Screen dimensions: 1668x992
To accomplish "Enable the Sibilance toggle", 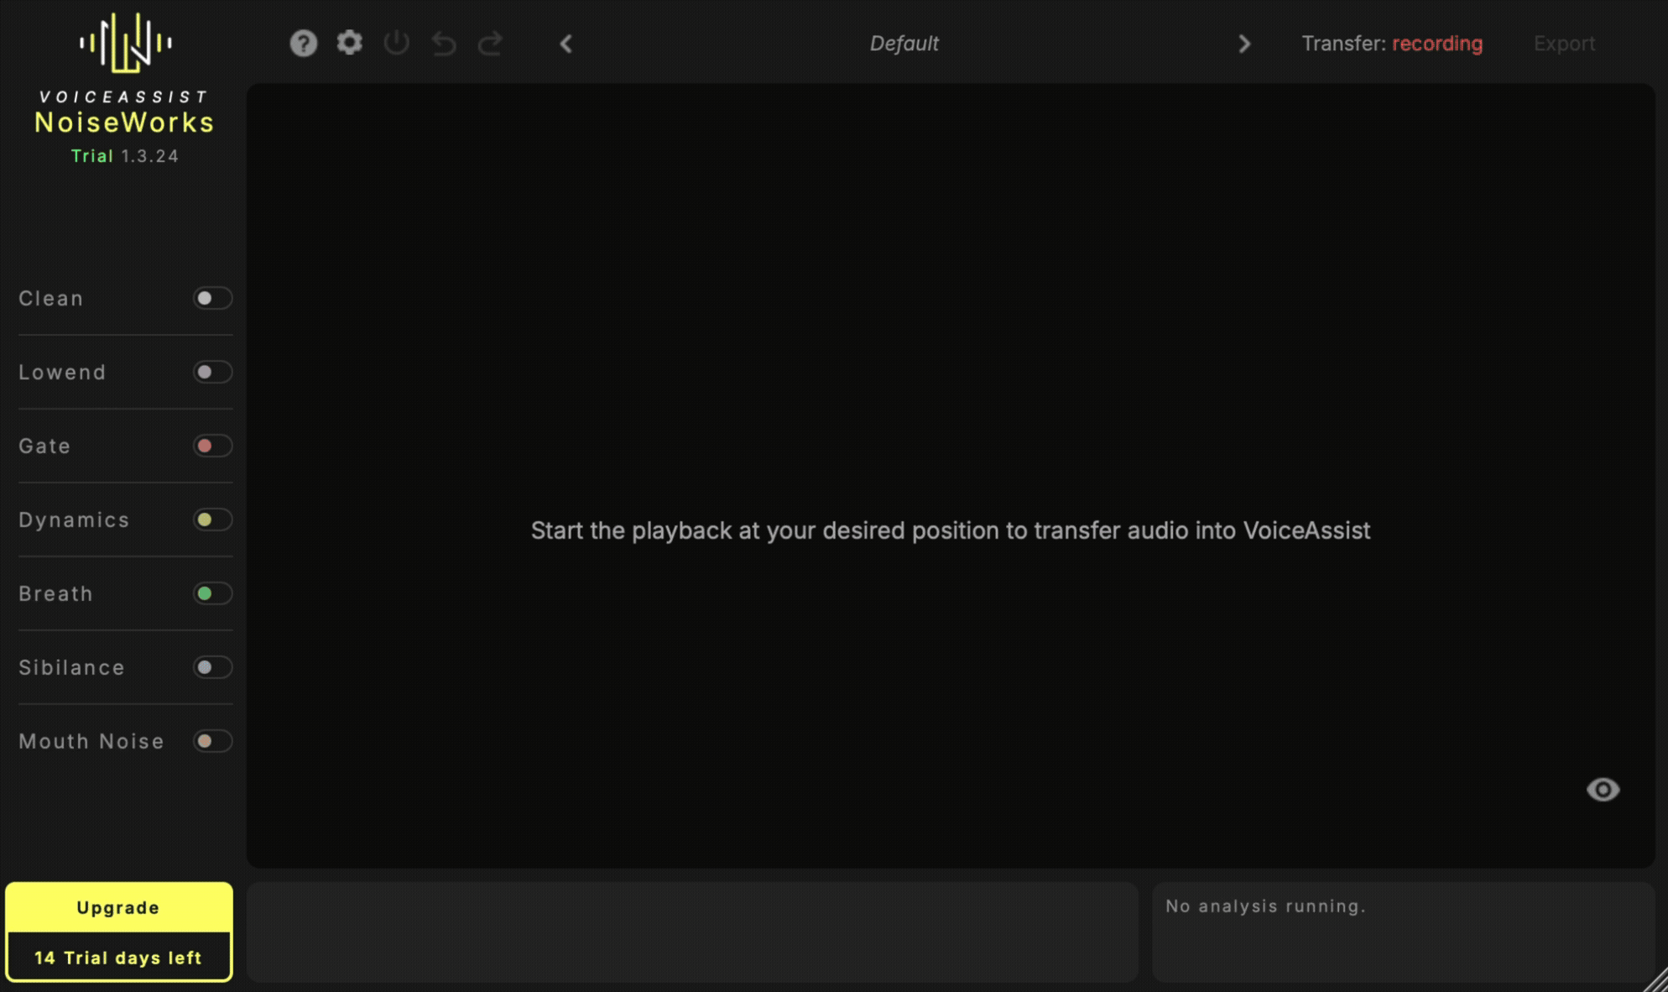I will click(x=212, y=667).
